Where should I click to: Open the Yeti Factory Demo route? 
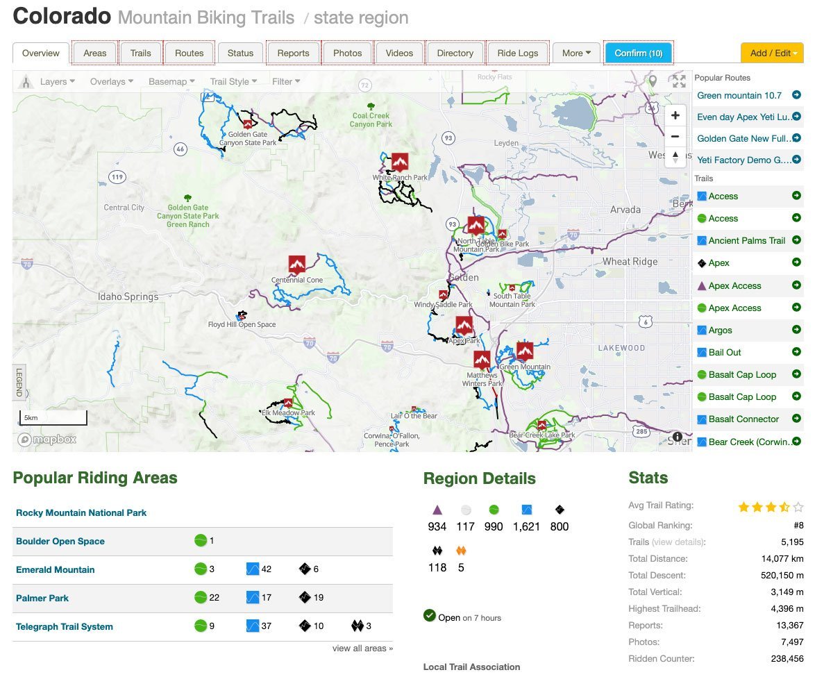[743, 160]
